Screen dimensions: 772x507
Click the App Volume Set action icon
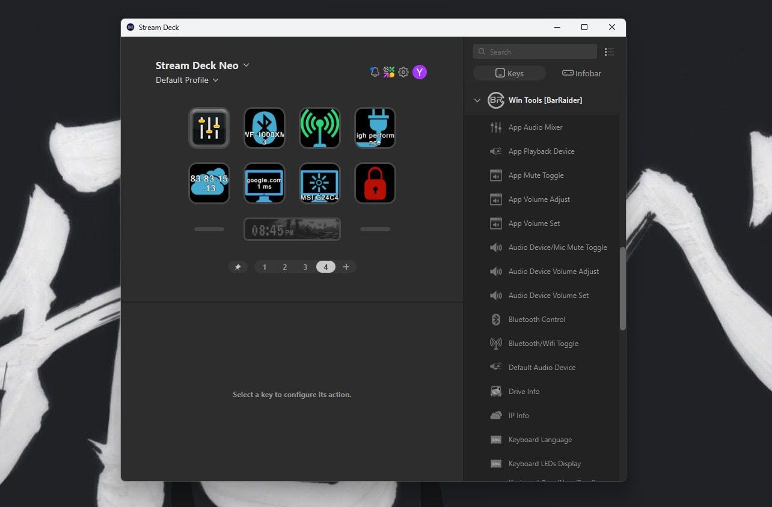click(496, 223)
